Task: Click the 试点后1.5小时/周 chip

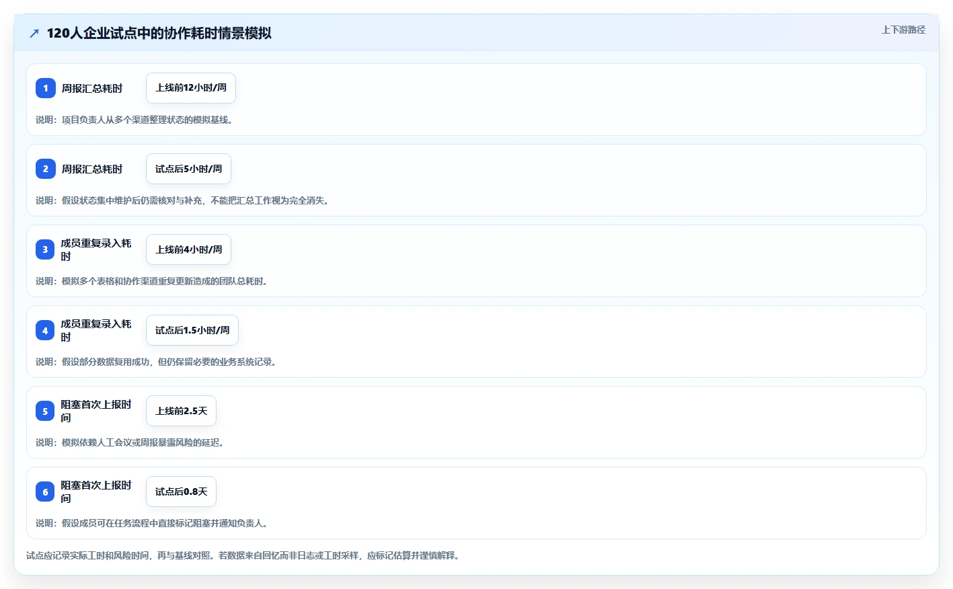Action: pos(192,330)
